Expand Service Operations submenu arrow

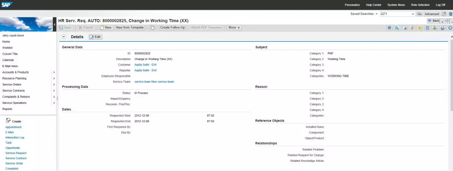coord(54,103)
